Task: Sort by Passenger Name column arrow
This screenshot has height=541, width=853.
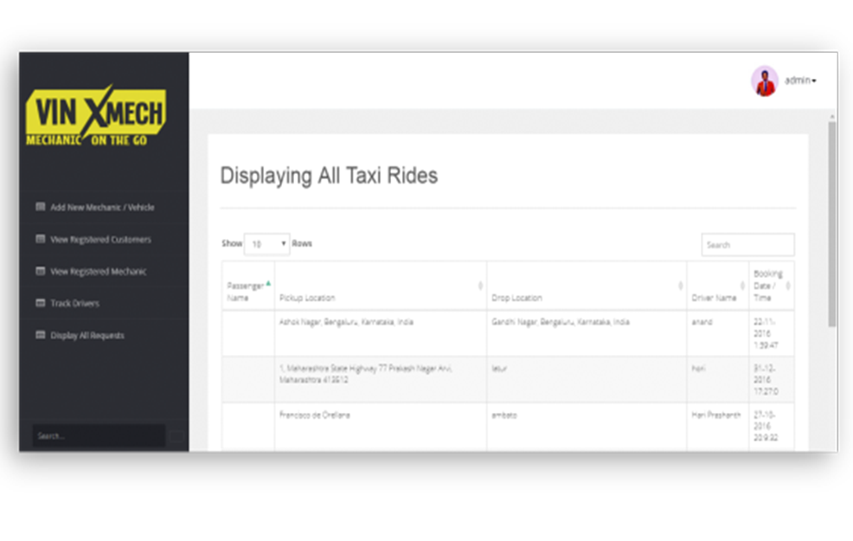Action: [x=268, y=284]
